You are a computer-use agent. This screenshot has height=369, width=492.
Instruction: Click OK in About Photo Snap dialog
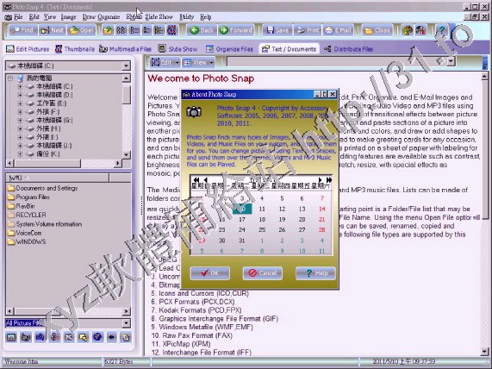coord(210,273)
